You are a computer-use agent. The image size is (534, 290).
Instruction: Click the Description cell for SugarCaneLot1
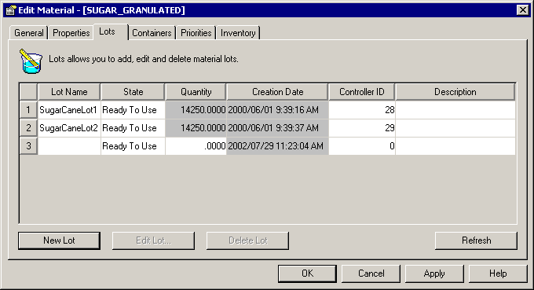click(x=455, y=110)
